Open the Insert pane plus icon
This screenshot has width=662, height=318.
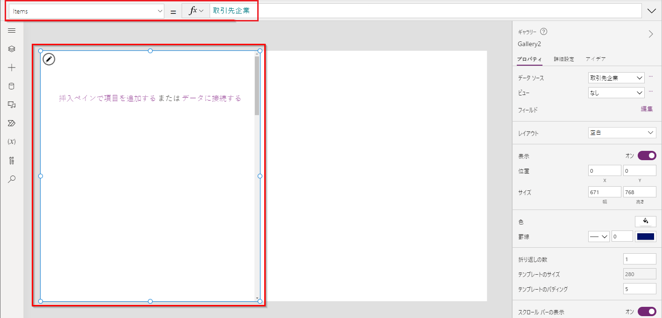point(12,67)
